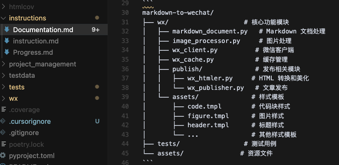Click the U untracked badge on .cursorignore
The width and height of the screenshot is (339, 165).
(97, 121)
